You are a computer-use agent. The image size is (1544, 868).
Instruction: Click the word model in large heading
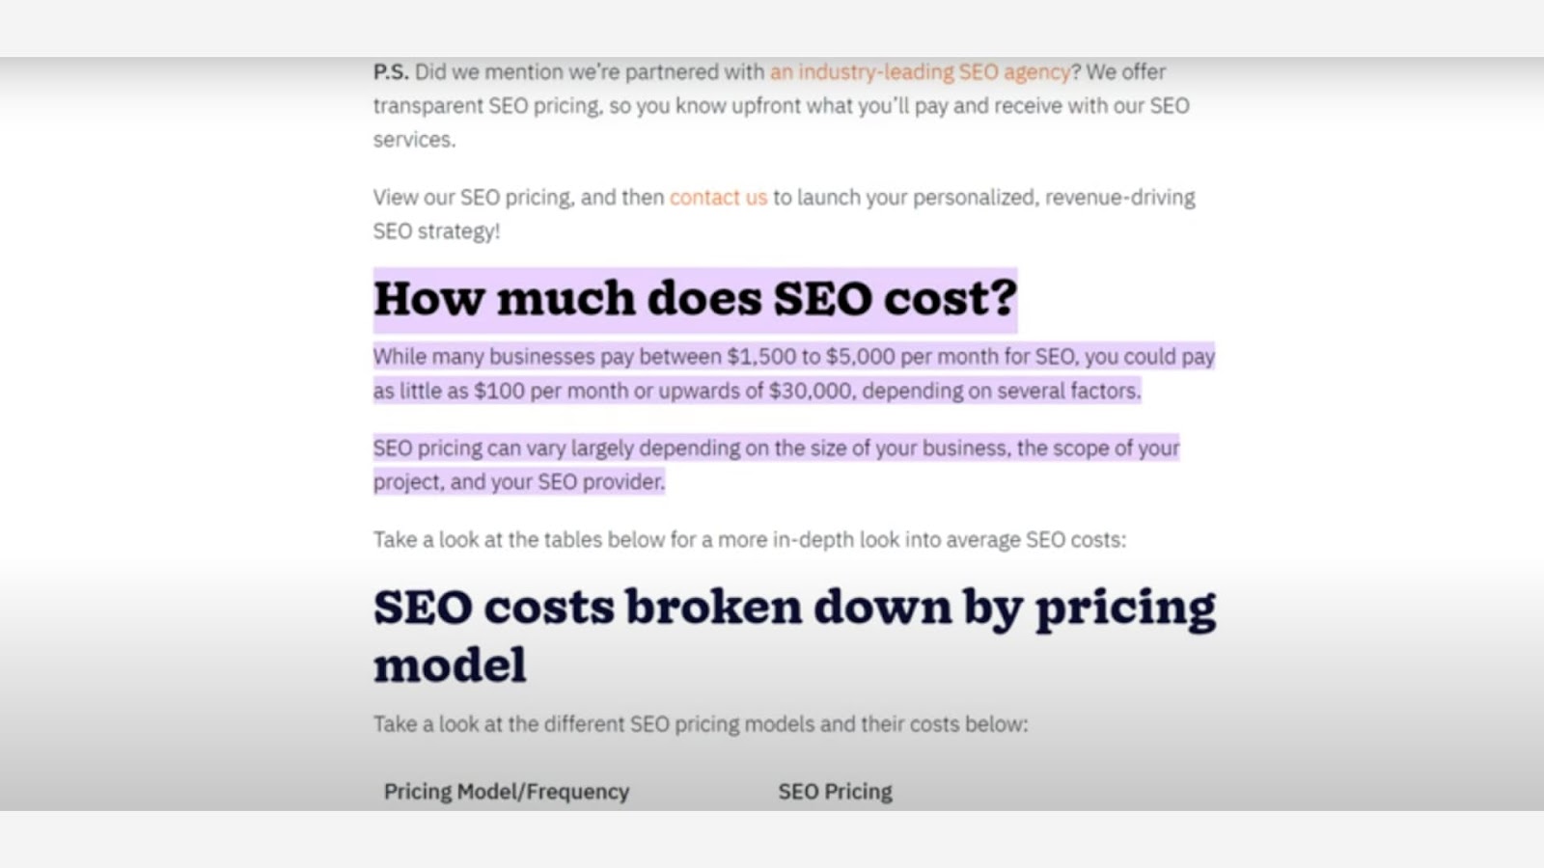coord(450,665)
